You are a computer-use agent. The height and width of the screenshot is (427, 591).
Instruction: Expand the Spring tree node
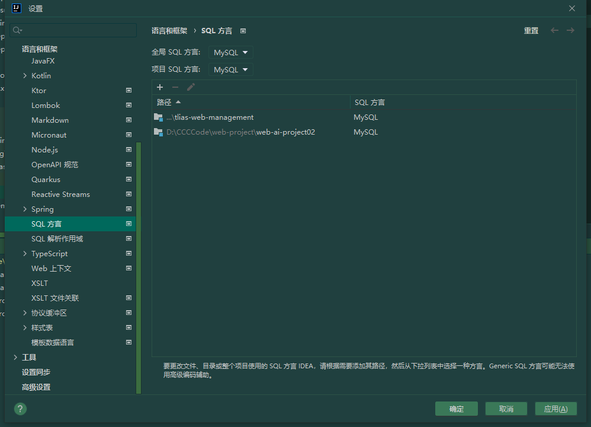pos(25,209)
